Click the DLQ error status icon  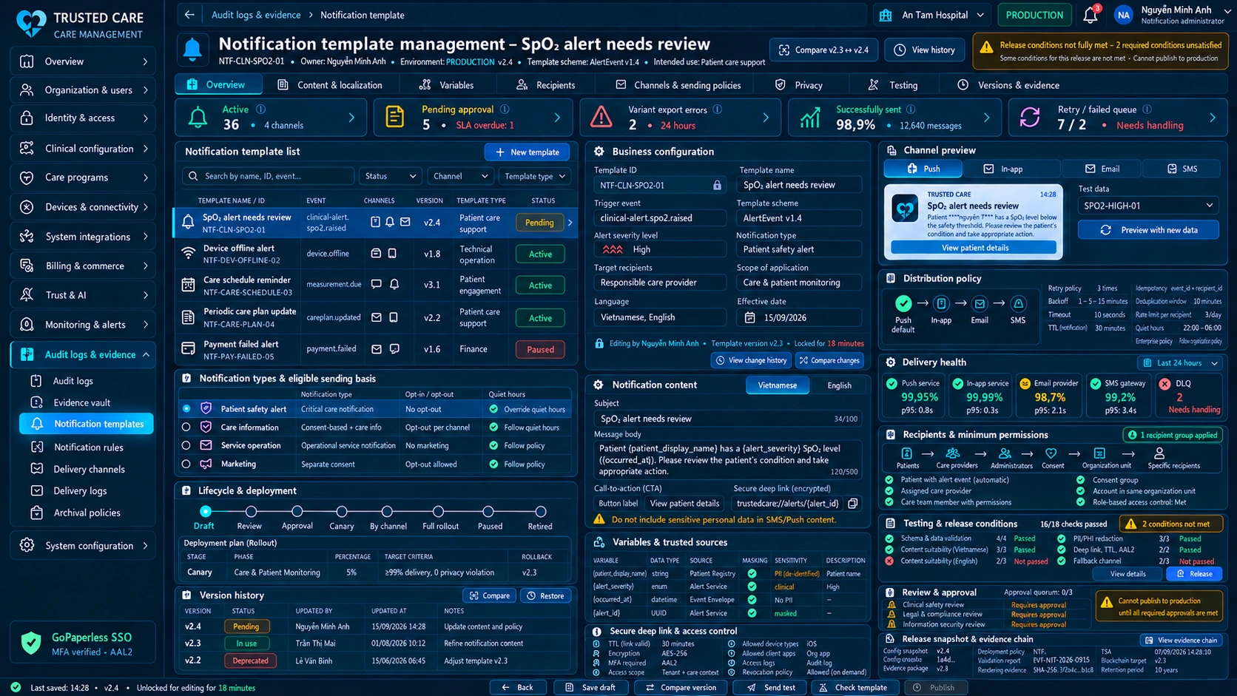(x=1164, y=383)
